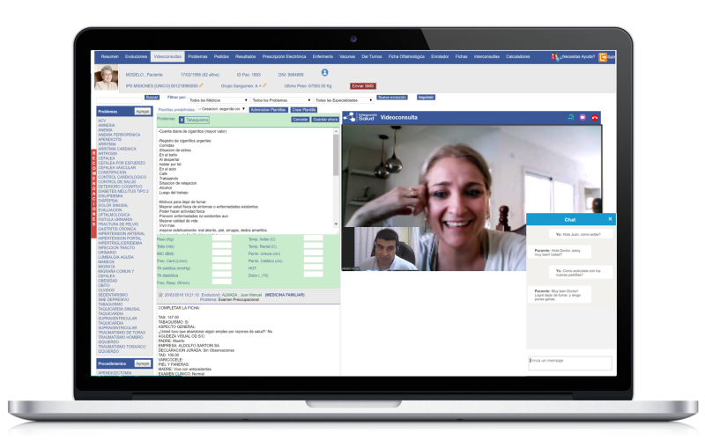This screenshot has width=705, height=440.
Task: Open the Calculadores tab
Action: click(x=518, y=56)
